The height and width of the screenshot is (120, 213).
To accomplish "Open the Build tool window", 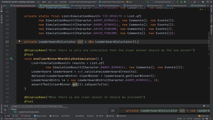I will [x=90, y=116].
